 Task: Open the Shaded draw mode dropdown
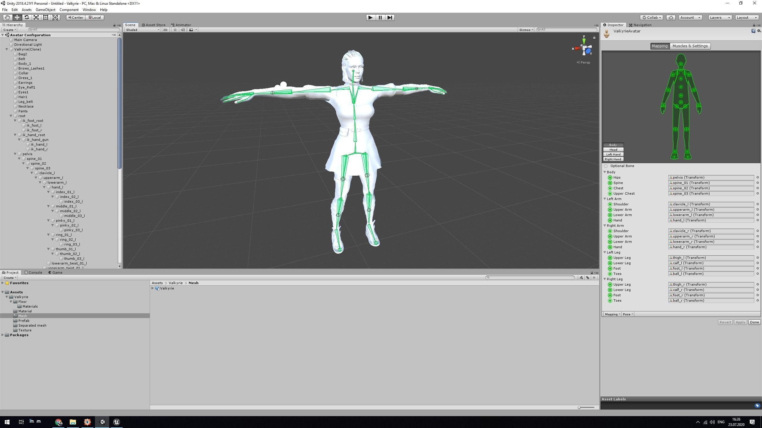[x=142, y=30]
